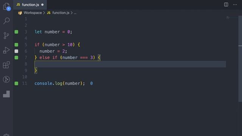The image size is (242, 136).
Task: Open the Explorer view in activity bar
Action: (x=6, y=6)
